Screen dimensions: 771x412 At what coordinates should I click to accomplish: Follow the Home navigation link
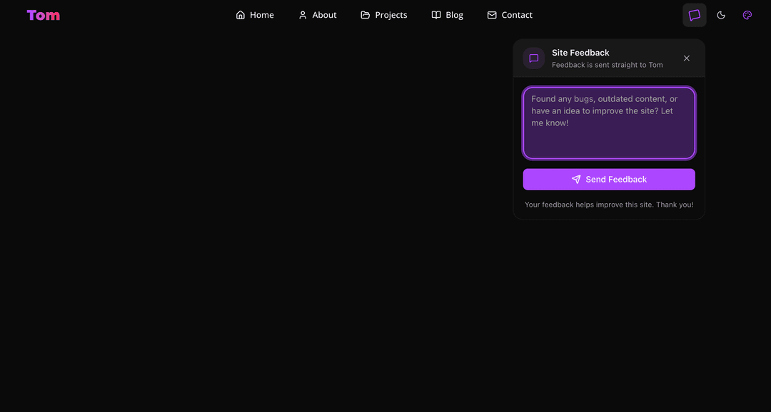(261, 14)
